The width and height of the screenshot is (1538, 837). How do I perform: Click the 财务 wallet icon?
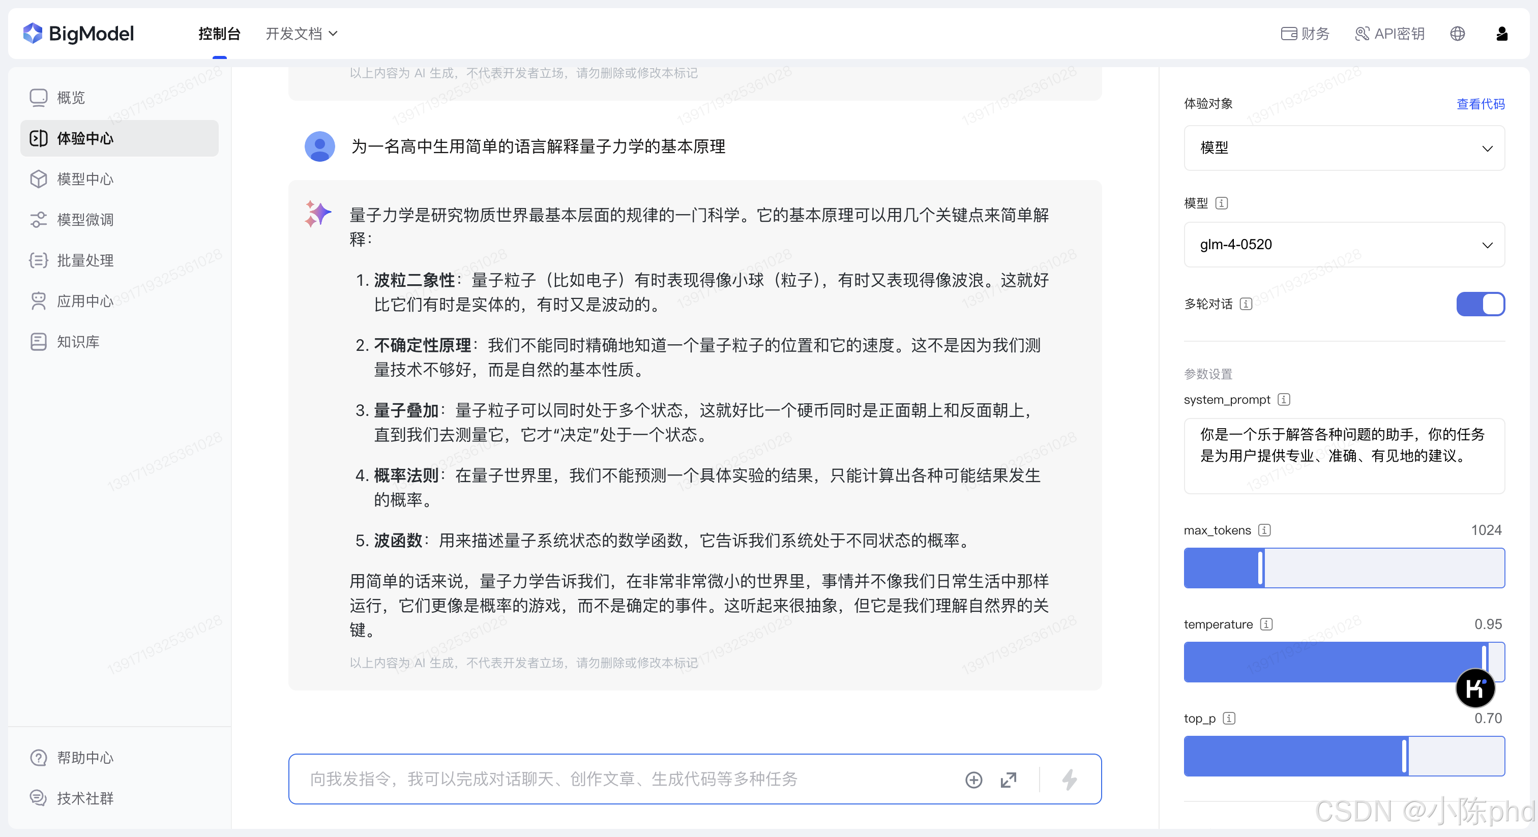(x=1288, y=34)
